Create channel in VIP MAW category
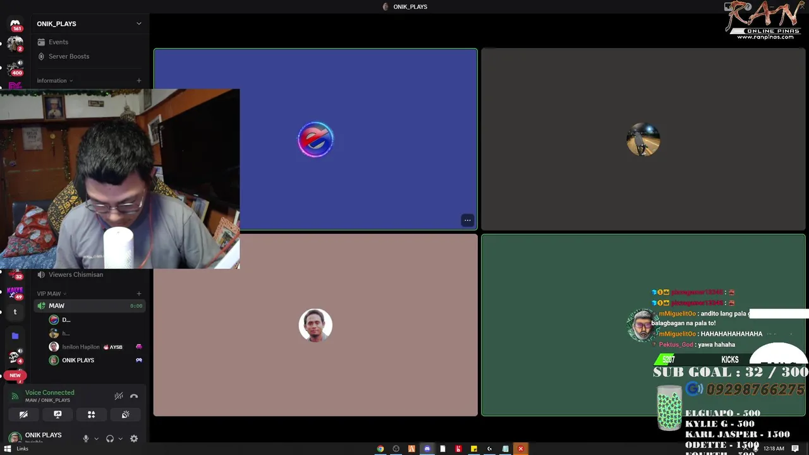This screenshot has height=455, width=809. (x=139, y=293)
